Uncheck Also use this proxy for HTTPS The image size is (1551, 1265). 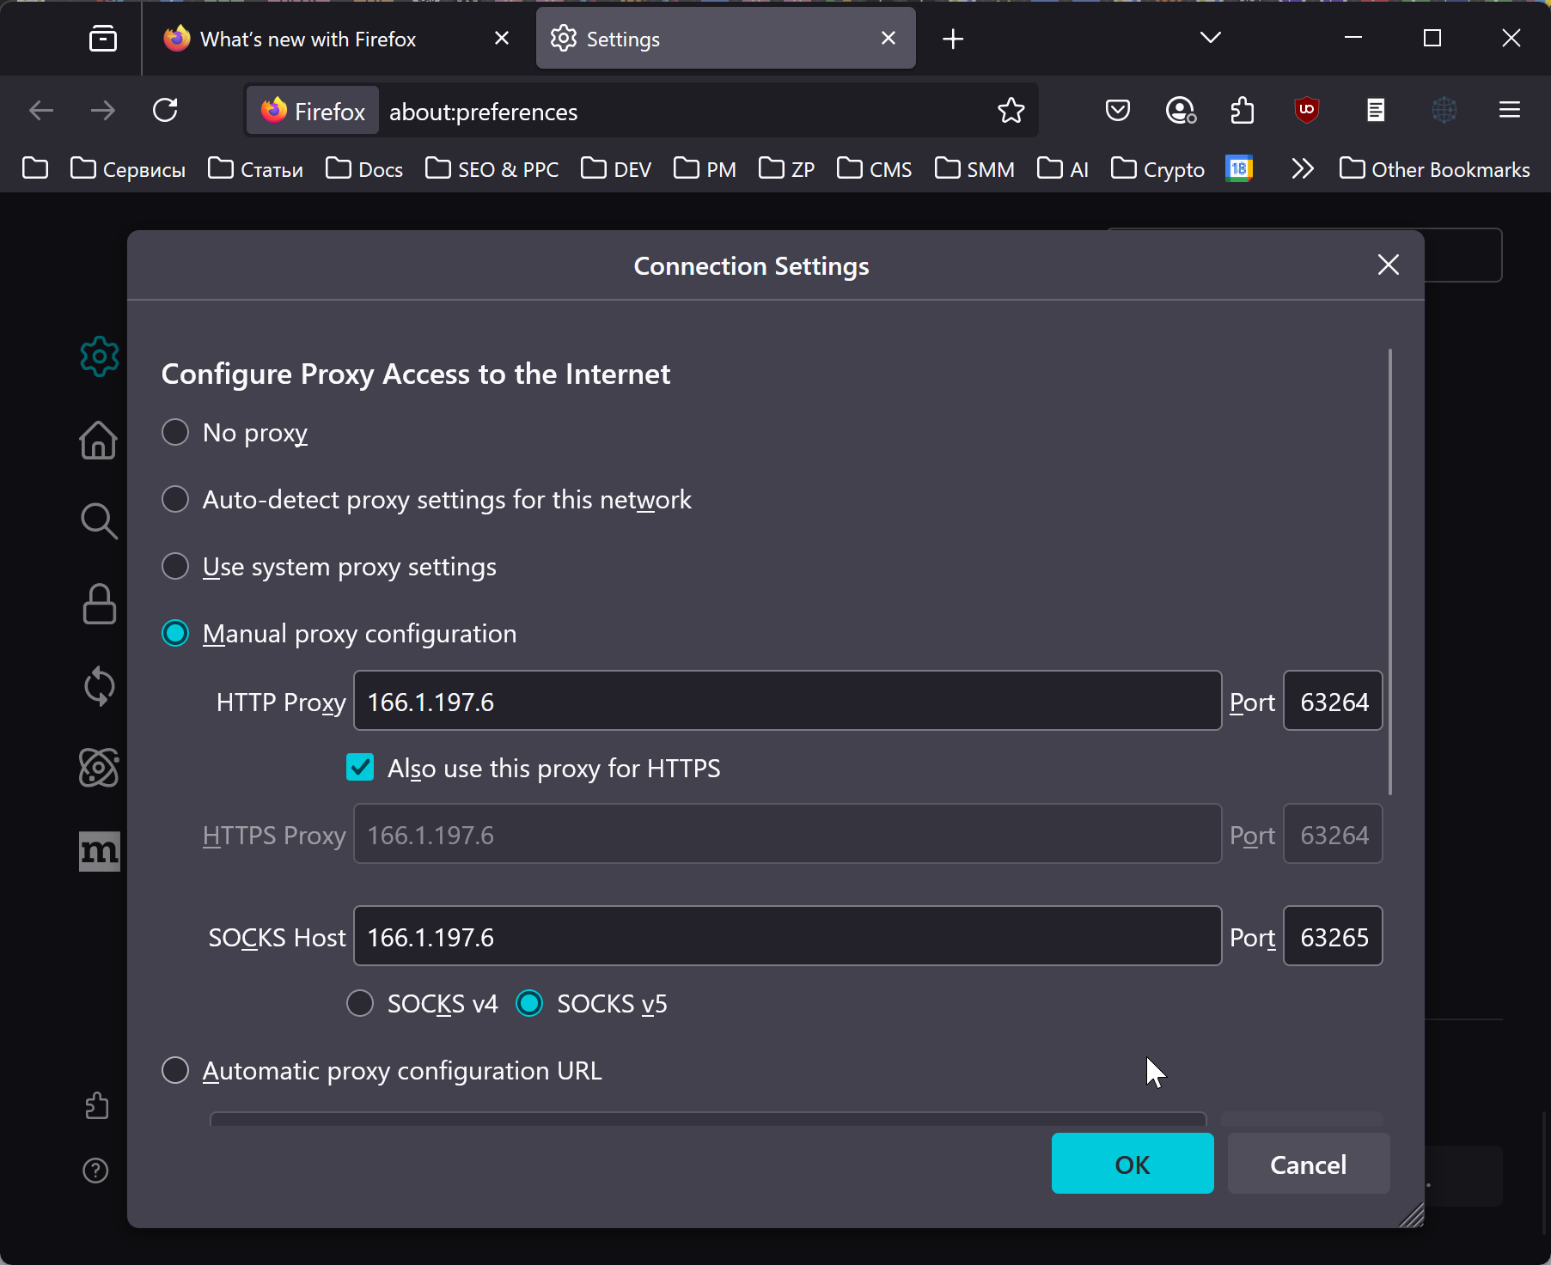coord(360,767)
